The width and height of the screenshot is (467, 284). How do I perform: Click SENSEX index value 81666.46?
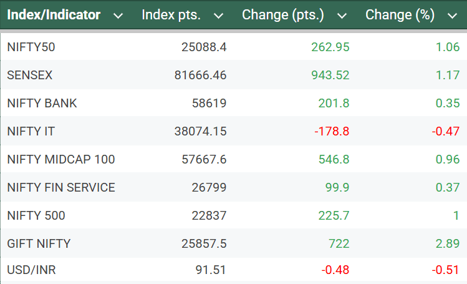(200, 75)
